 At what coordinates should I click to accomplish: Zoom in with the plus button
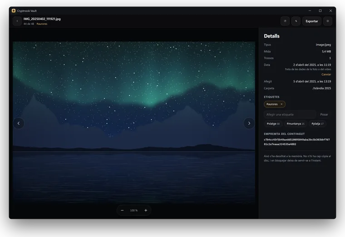[x=146, y=210]
